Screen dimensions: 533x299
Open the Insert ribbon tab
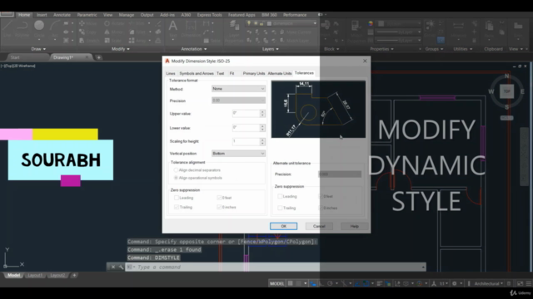pyautogui.click(x=42, y=15)
